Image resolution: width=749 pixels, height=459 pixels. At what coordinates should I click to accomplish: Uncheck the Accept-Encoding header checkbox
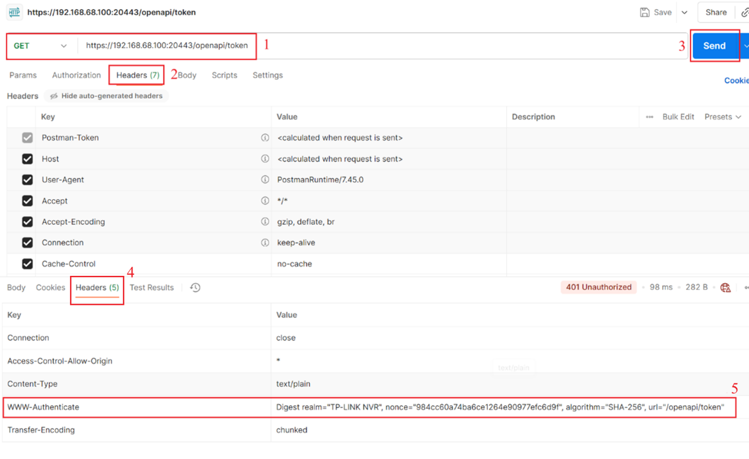(27, 222)
